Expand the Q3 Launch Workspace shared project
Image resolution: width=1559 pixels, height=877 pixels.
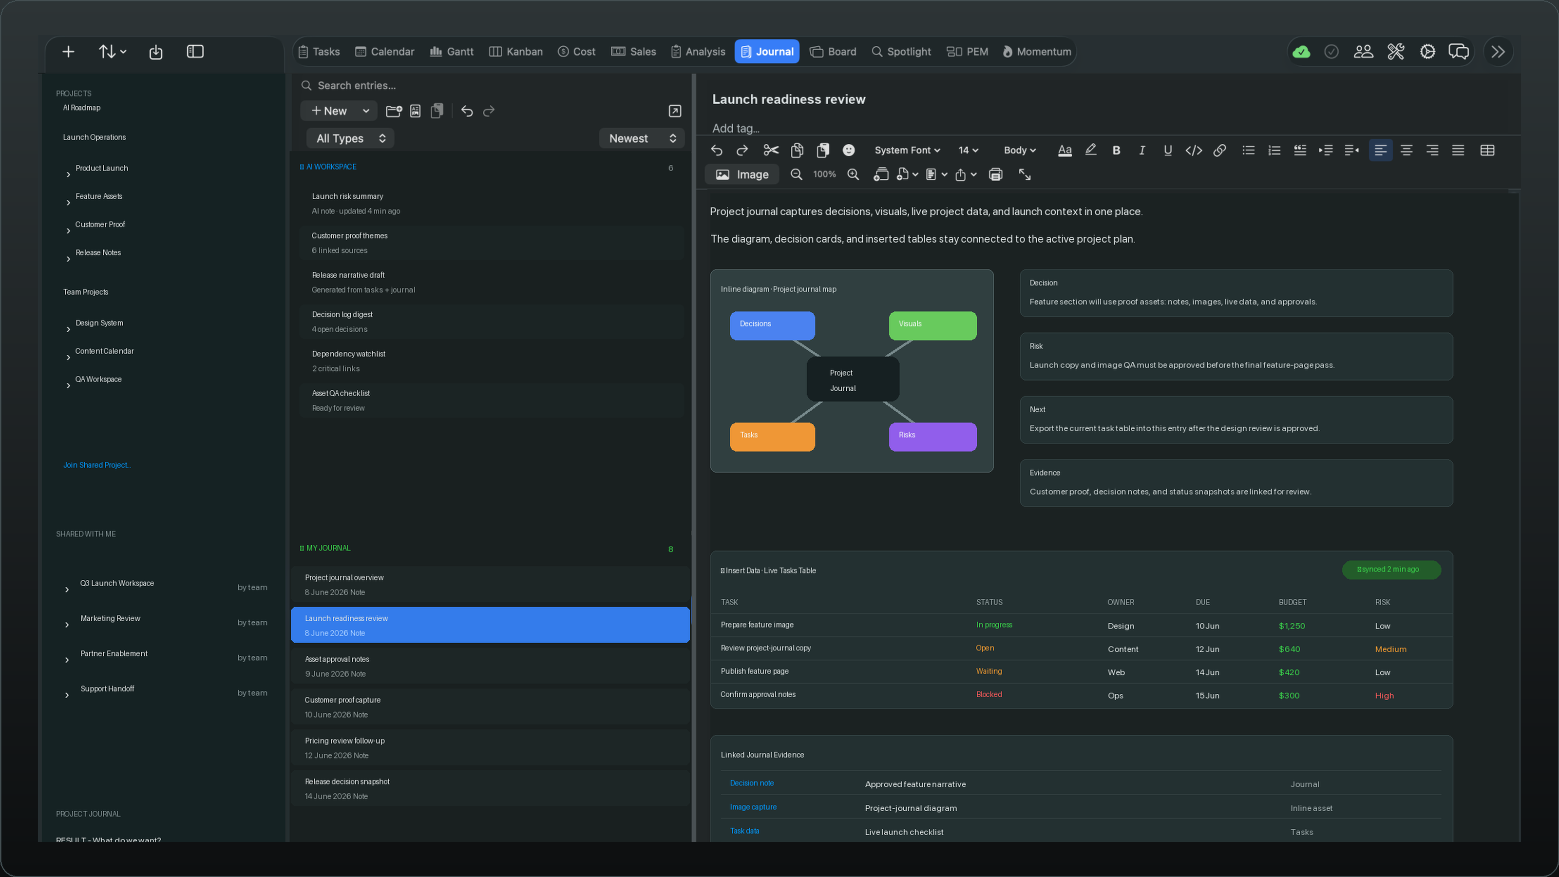coord(67,590)
